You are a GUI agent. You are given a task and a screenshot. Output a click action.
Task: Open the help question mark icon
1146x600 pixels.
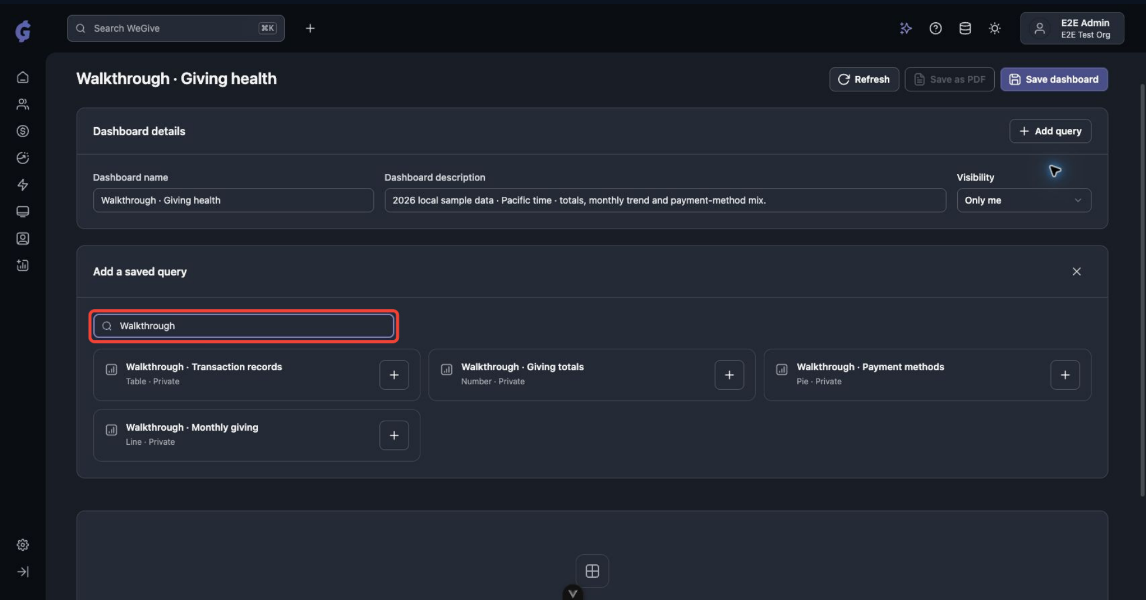(936, 28)
